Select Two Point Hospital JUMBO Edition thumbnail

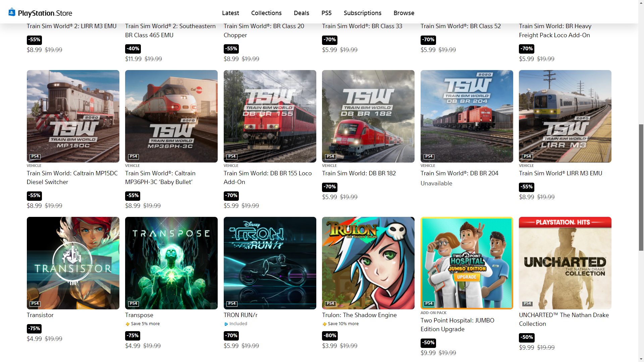click(x=467, y=263)
